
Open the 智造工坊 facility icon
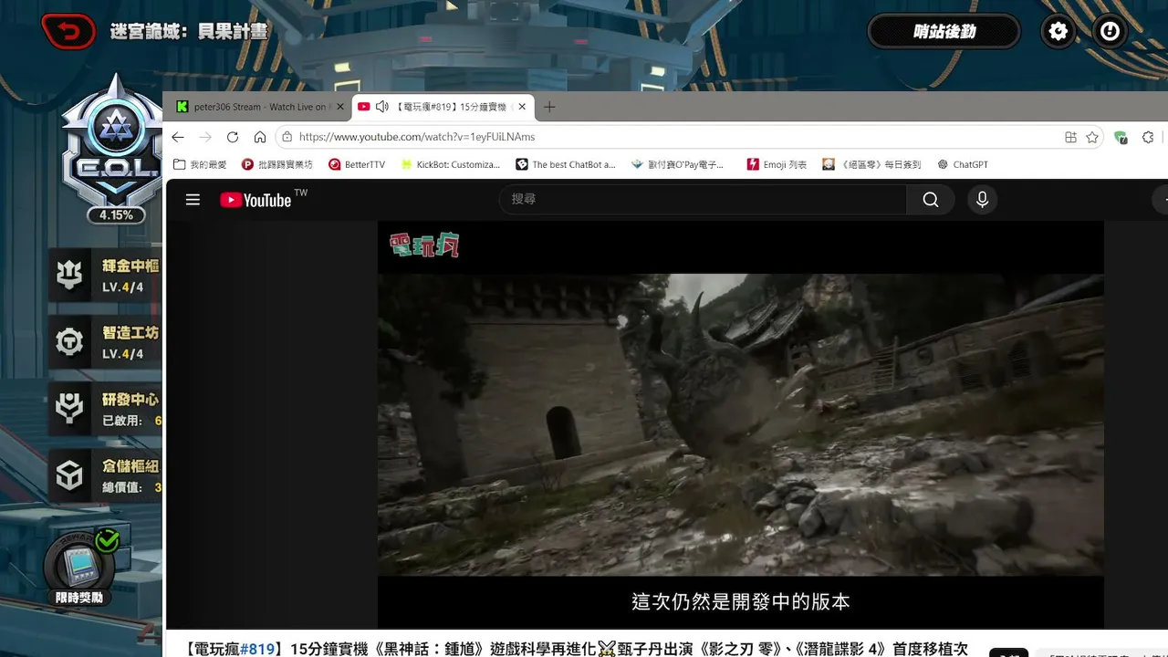69,342
